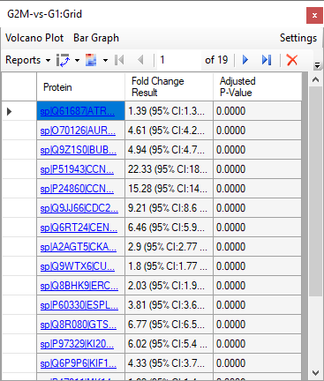Open dropdown arrow beside heat map icon
Image resolution: width=324 pixels, height=381 pixels.
[x=105, y=60]
